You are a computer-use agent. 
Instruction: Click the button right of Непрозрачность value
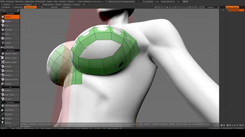pyautogui.click(x=185, y=2)
